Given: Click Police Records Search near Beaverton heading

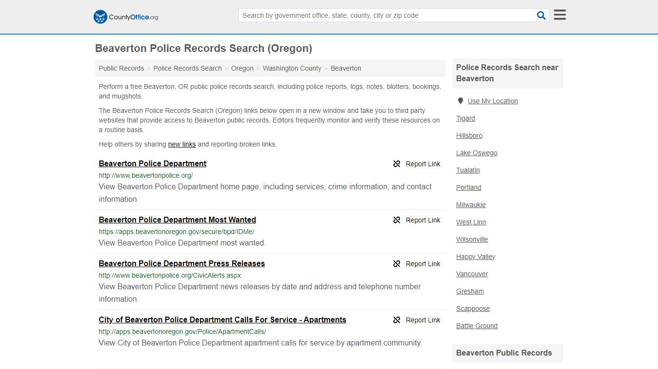Looking at the screenshot, I should point(507,73).
